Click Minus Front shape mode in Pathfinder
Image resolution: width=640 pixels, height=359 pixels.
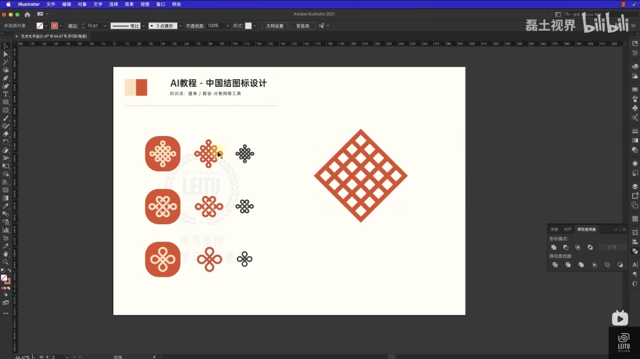(566, 247)
